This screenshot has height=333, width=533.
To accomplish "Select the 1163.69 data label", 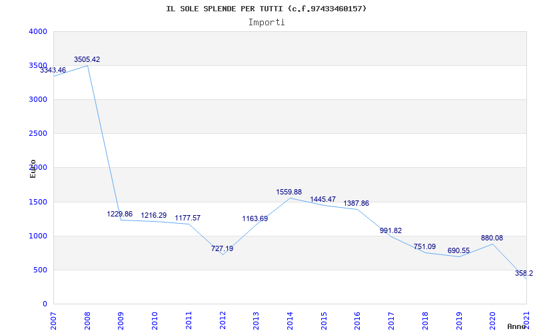I will coord(255,219).
